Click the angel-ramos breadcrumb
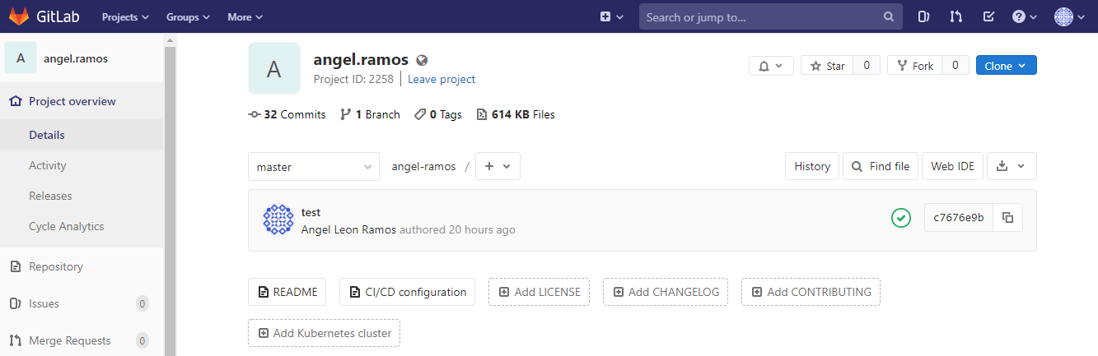The height and width of the screenshot is (356, 1098). tap(423, 166)
